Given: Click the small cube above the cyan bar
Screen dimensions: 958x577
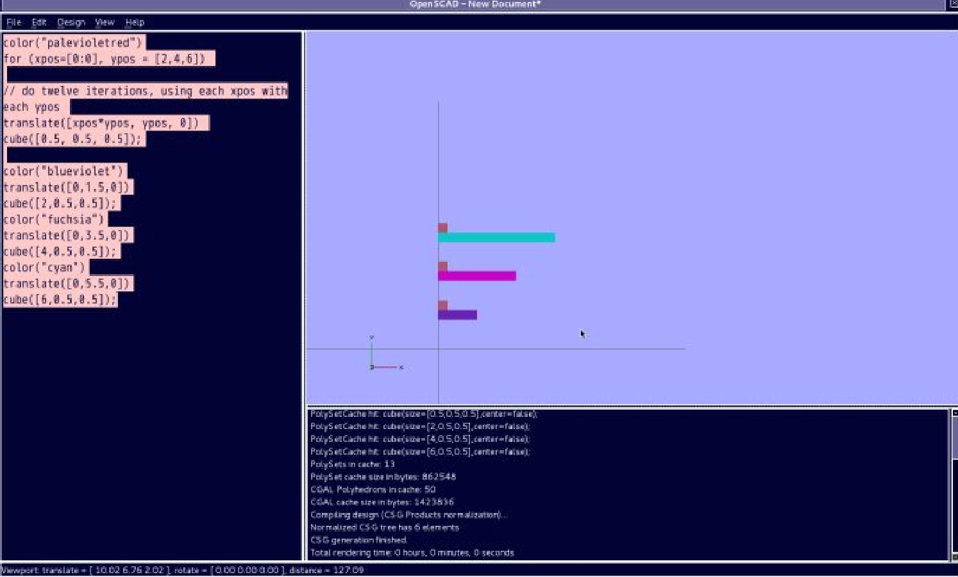Looking at the screenshot, I should [442, 228].
